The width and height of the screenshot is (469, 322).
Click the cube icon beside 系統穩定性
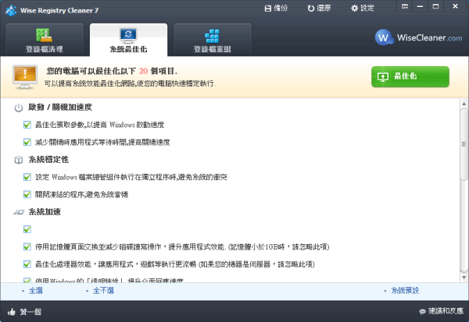19,160
